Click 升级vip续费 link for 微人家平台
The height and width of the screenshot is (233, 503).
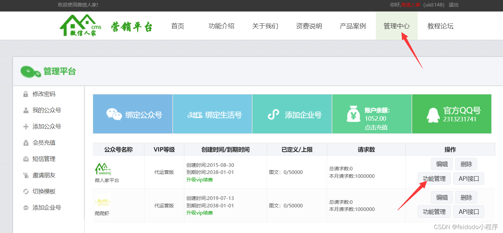pyautogui.click(x=200, y=180)
